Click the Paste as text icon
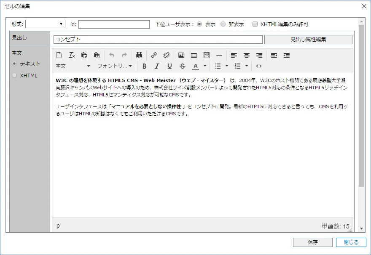The image size is (371, 255). coord(97,55)
